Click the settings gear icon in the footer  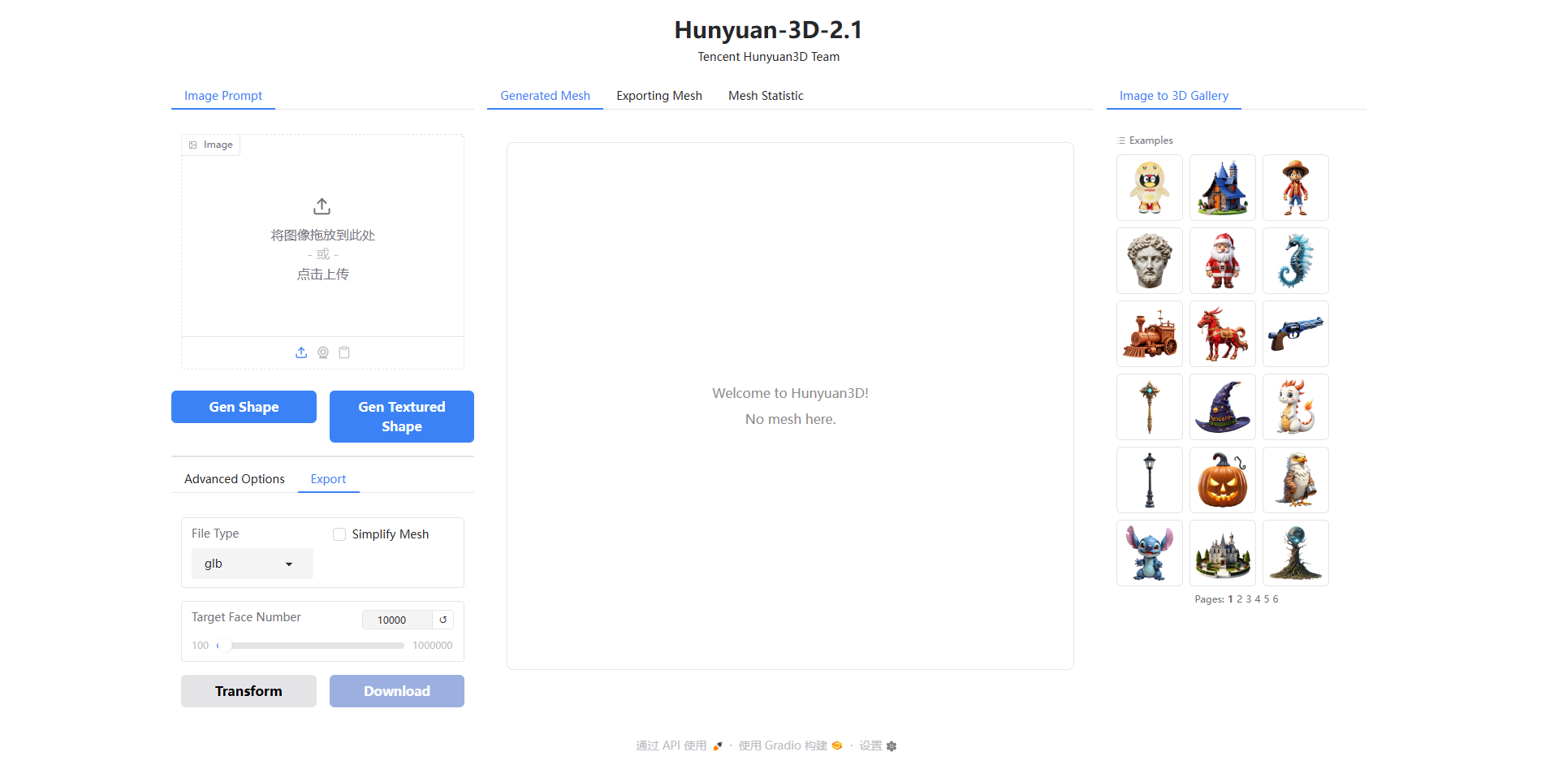coord(891,746)
